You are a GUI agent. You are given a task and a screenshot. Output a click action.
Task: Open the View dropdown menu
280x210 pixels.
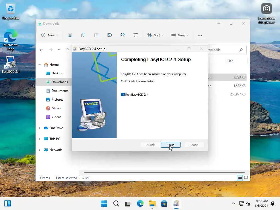180,35
